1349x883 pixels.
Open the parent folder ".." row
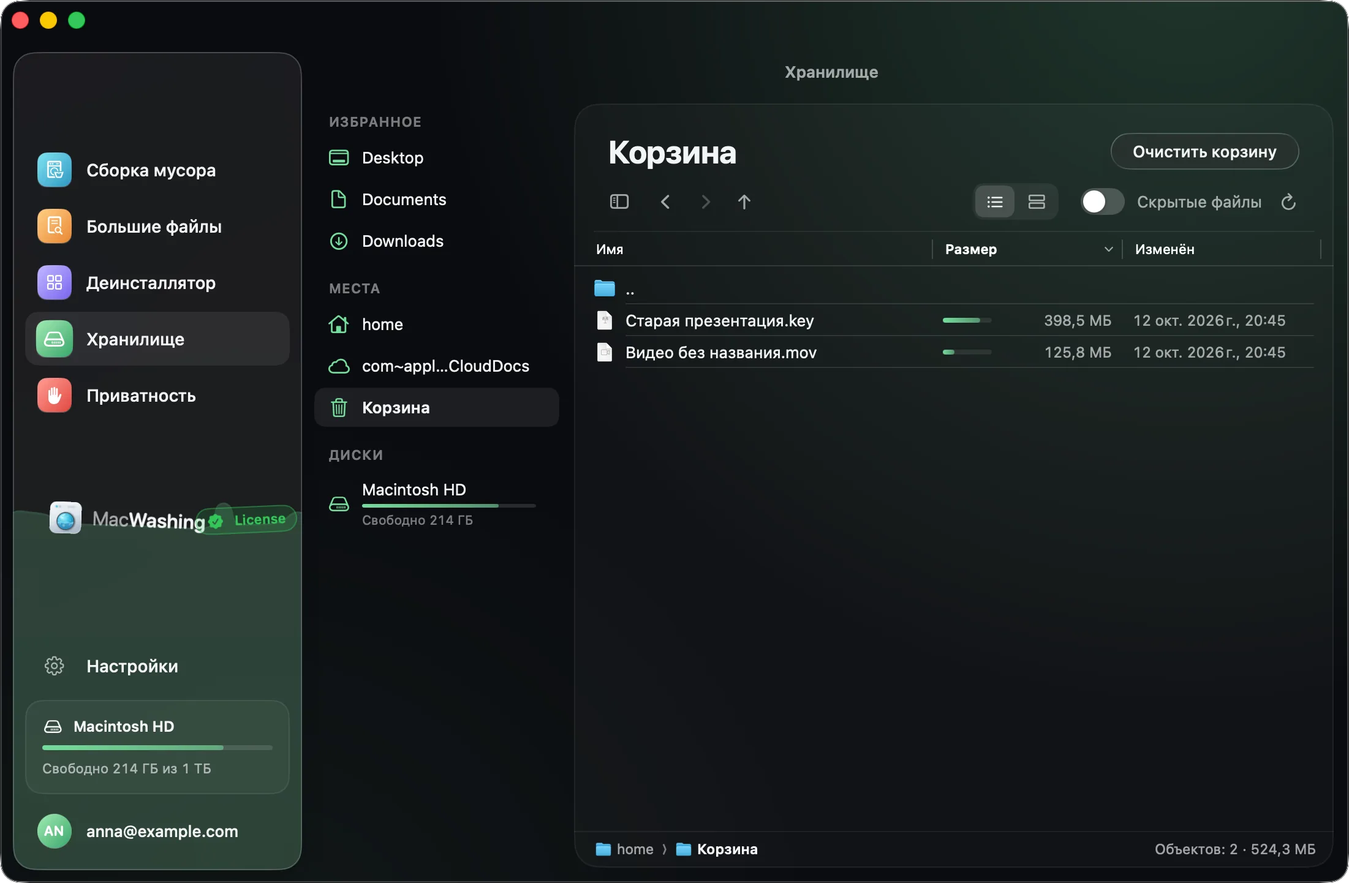tap(954, 288)
